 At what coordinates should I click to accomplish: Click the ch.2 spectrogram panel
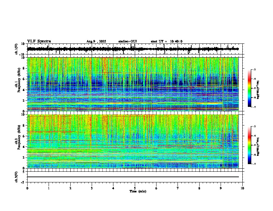pos(133,141)
